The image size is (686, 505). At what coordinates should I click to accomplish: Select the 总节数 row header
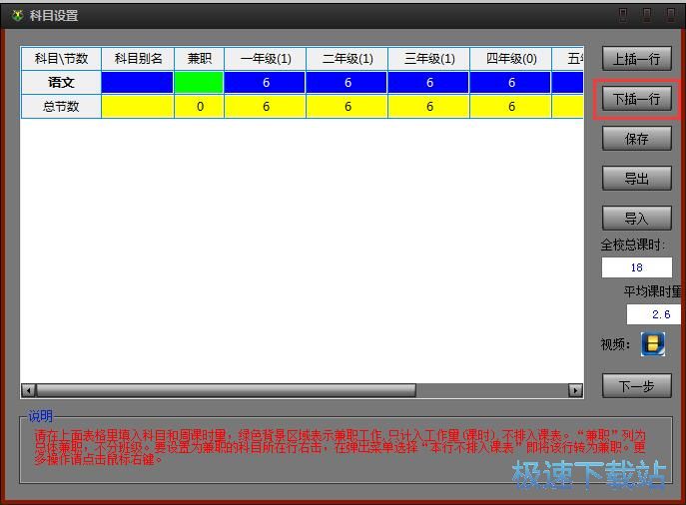61,106
